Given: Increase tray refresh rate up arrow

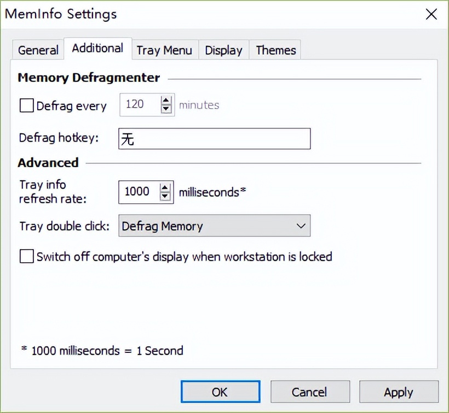Looking at the screenshot, I should tap(165, 187).
